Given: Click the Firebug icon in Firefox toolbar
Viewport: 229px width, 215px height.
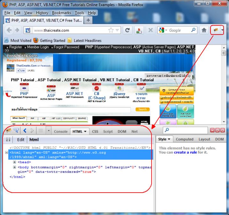Looking at the screenshot, I should (x=216, y=30).
